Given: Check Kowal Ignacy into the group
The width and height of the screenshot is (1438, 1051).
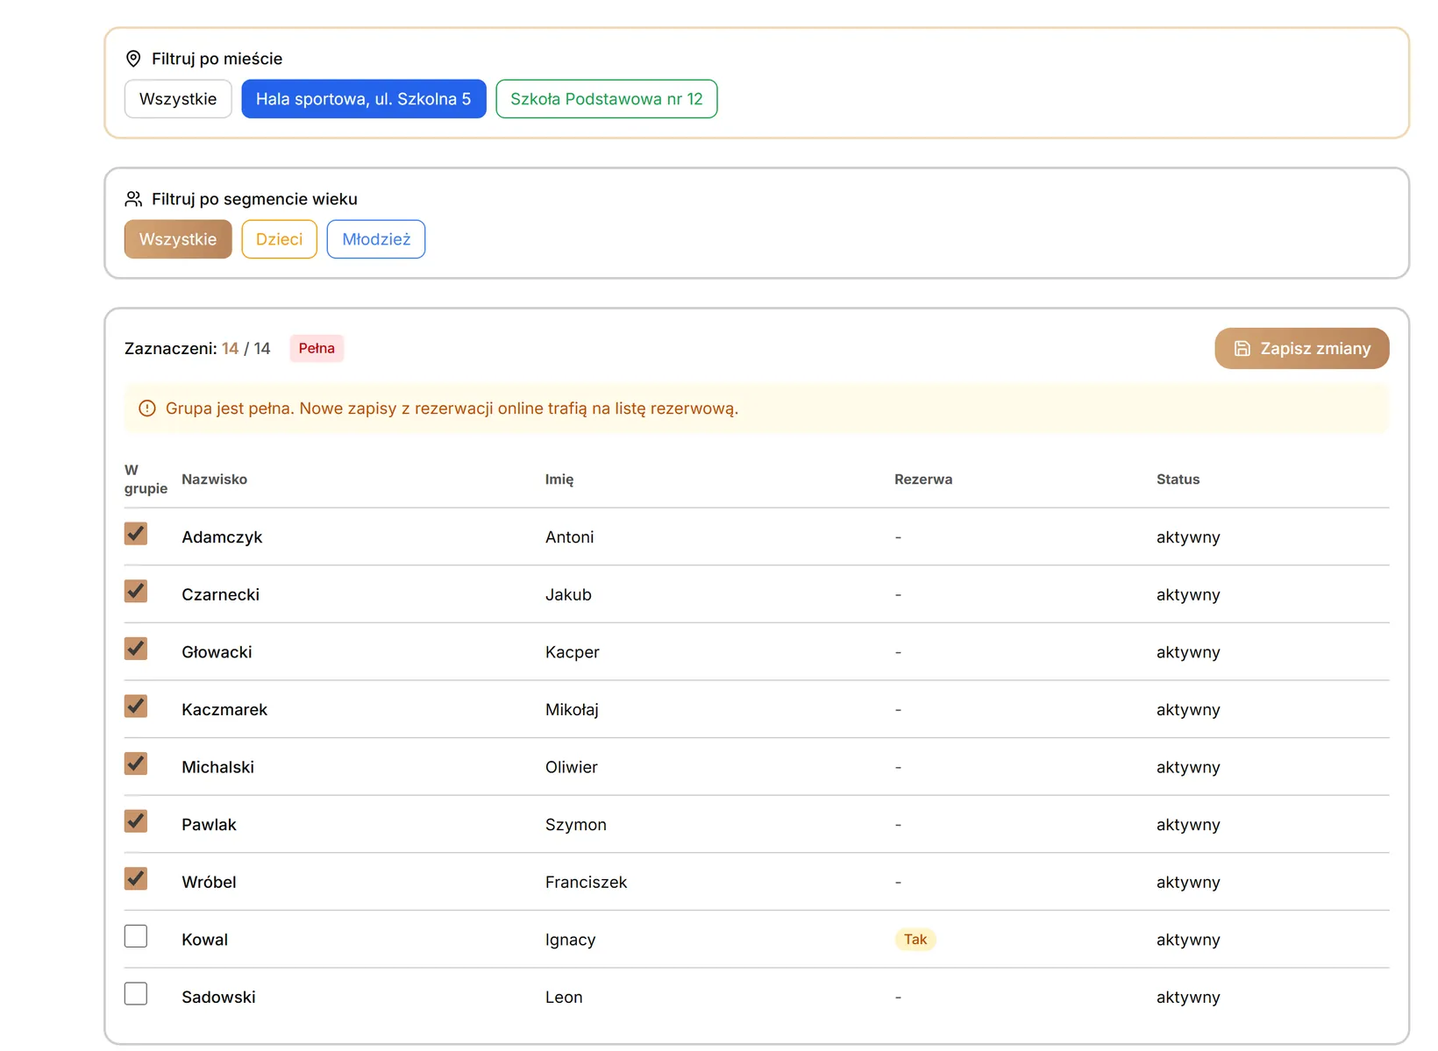Looking at the screenshot, I should (x=136, y=936).
